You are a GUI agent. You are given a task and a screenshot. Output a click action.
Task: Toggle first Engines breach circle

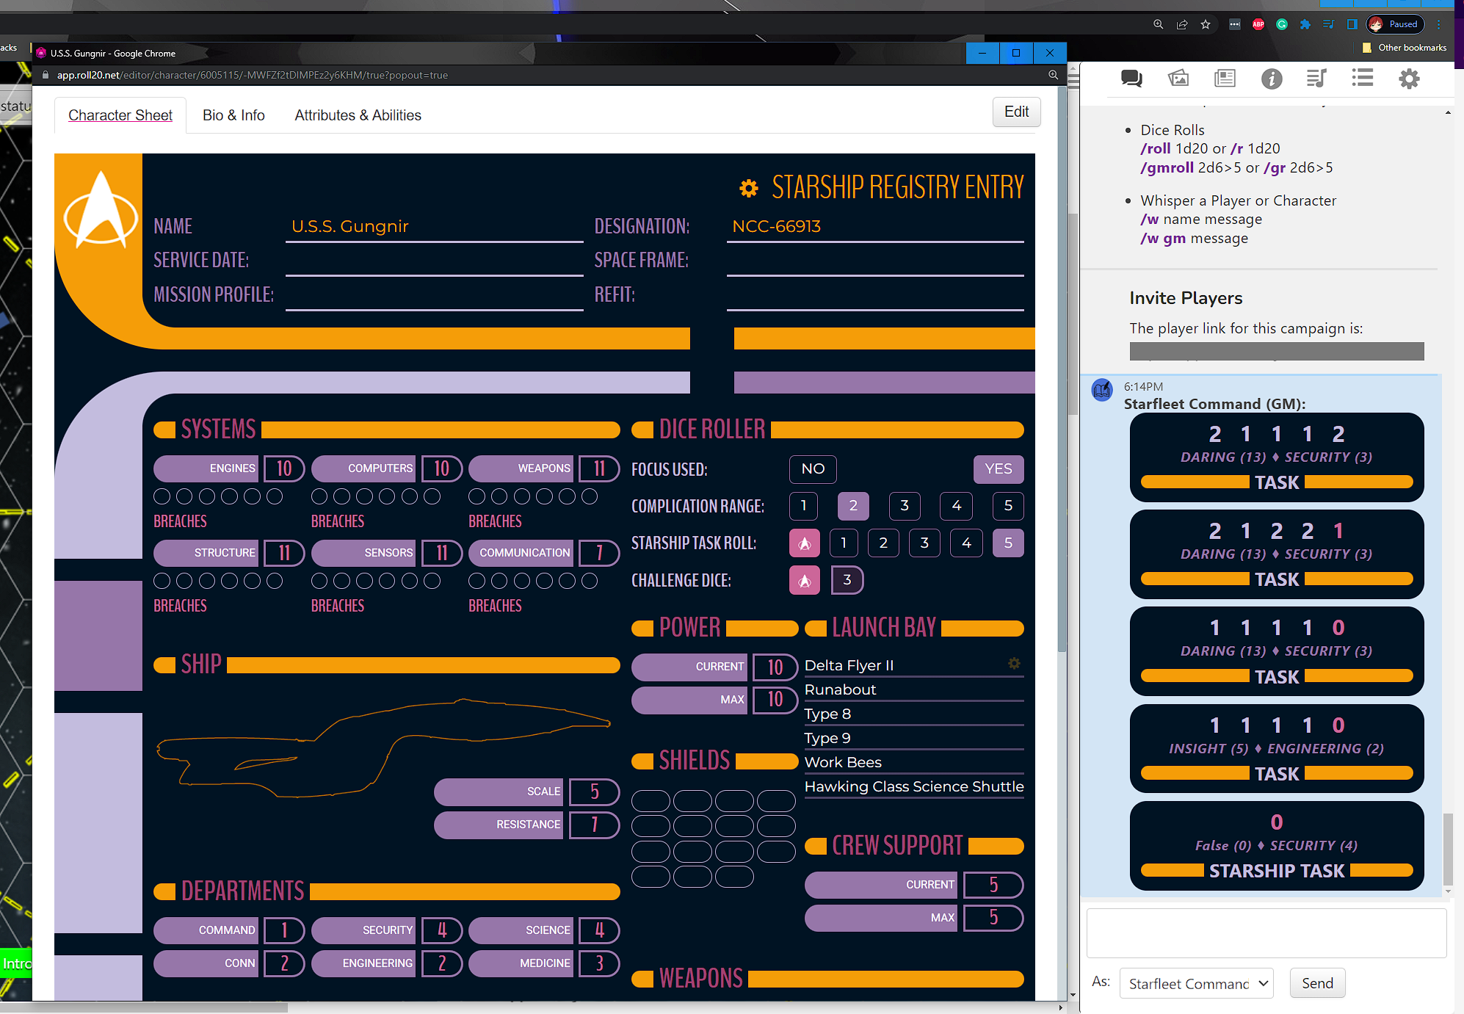[162, 497]
